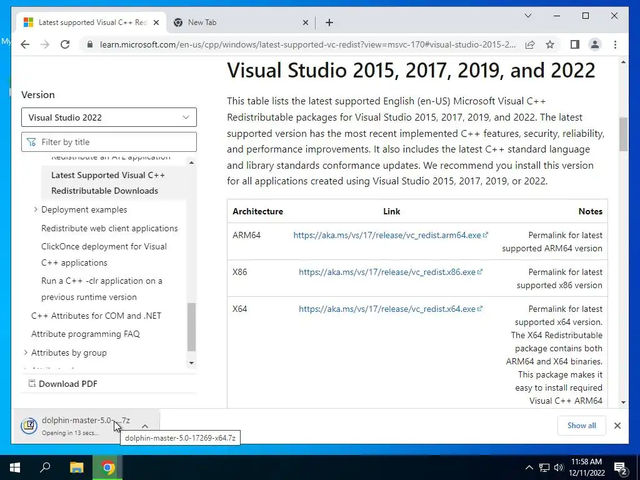Expand Attributes by group node
This screenshot has width=640, height=480.
pyautogui.click(x=26, y=352)
